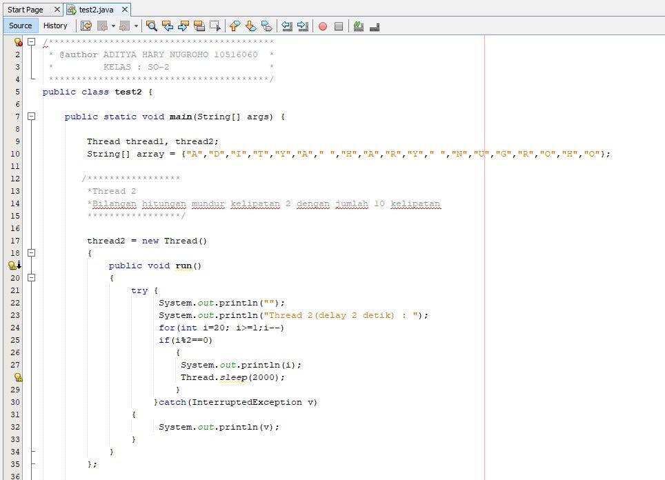Image resolution: width=665 pixels, height=480 pixels.
Task: Click '@author' in header comment
Action: pos(79,54)
